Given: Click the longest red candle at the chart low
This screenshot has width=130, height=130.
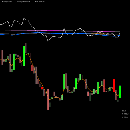Looking at the screenshot, I should point(48,100).
